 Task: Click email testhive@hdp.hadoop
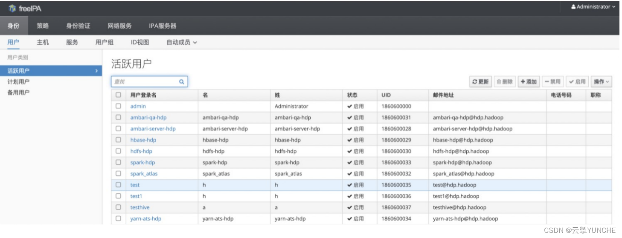click(x=459, y=207)
